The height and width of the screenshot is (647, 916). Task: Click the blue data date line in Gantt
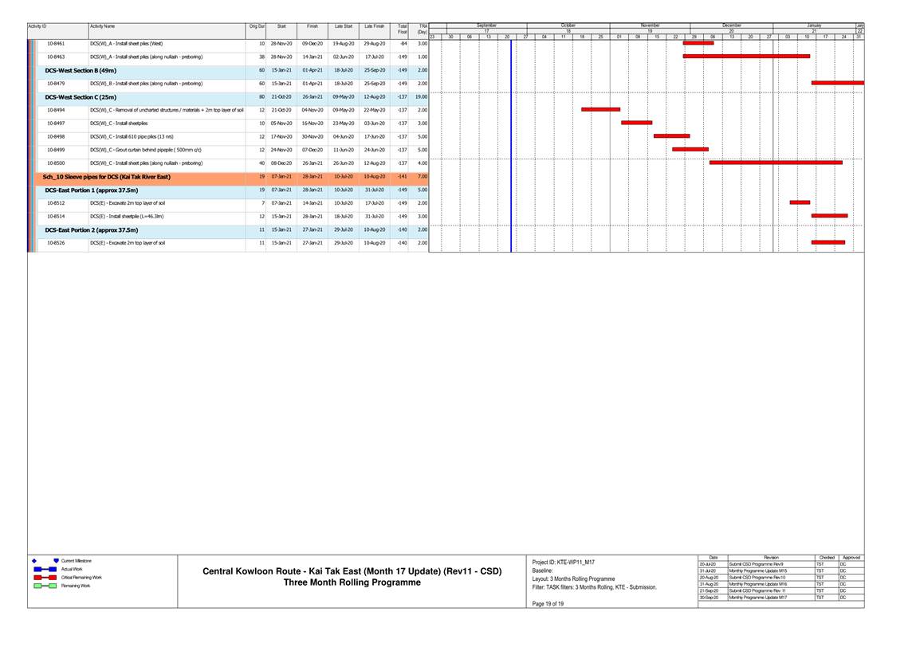pos(511,143)
